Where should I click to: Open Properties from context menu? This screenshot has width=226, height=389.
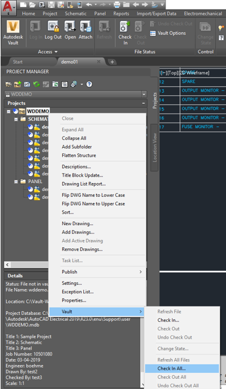pyautogui.click(x=74, y=300)
